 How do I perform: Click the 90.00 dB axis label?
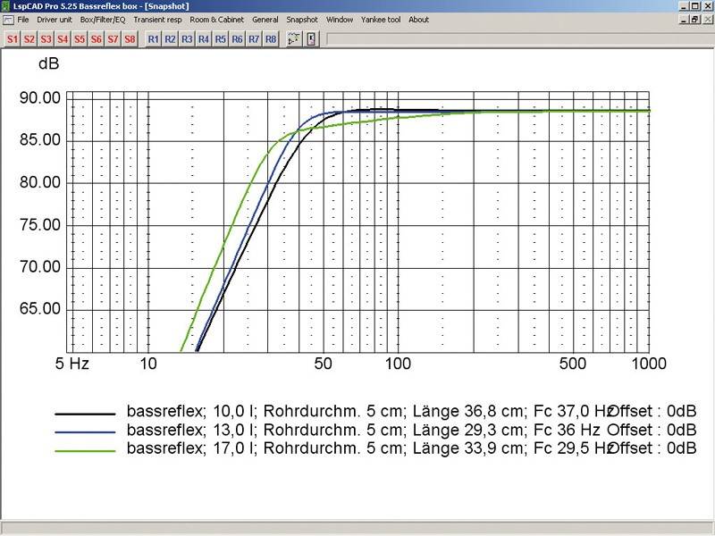[39, 98]
